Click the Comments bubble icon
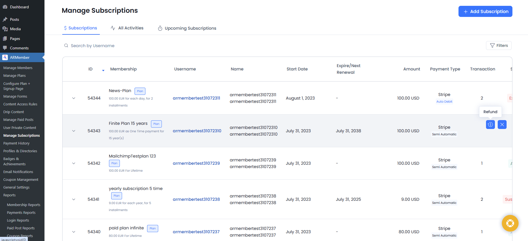 click(5, 48)
